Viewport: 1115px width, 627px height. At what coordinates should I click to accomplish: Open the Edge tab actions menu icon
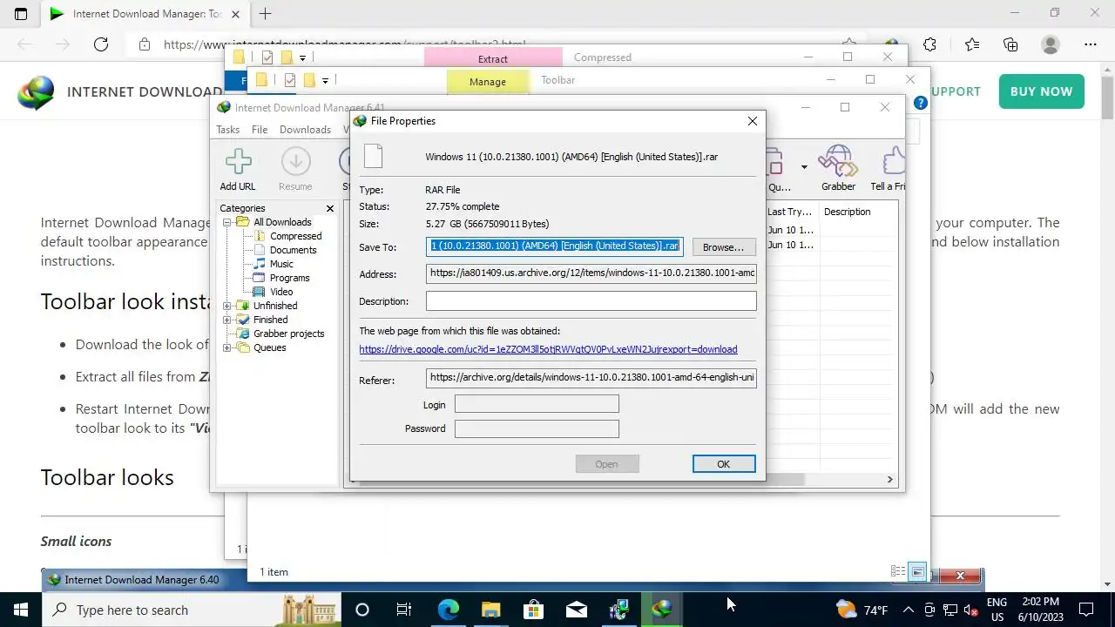coord(21,14)
